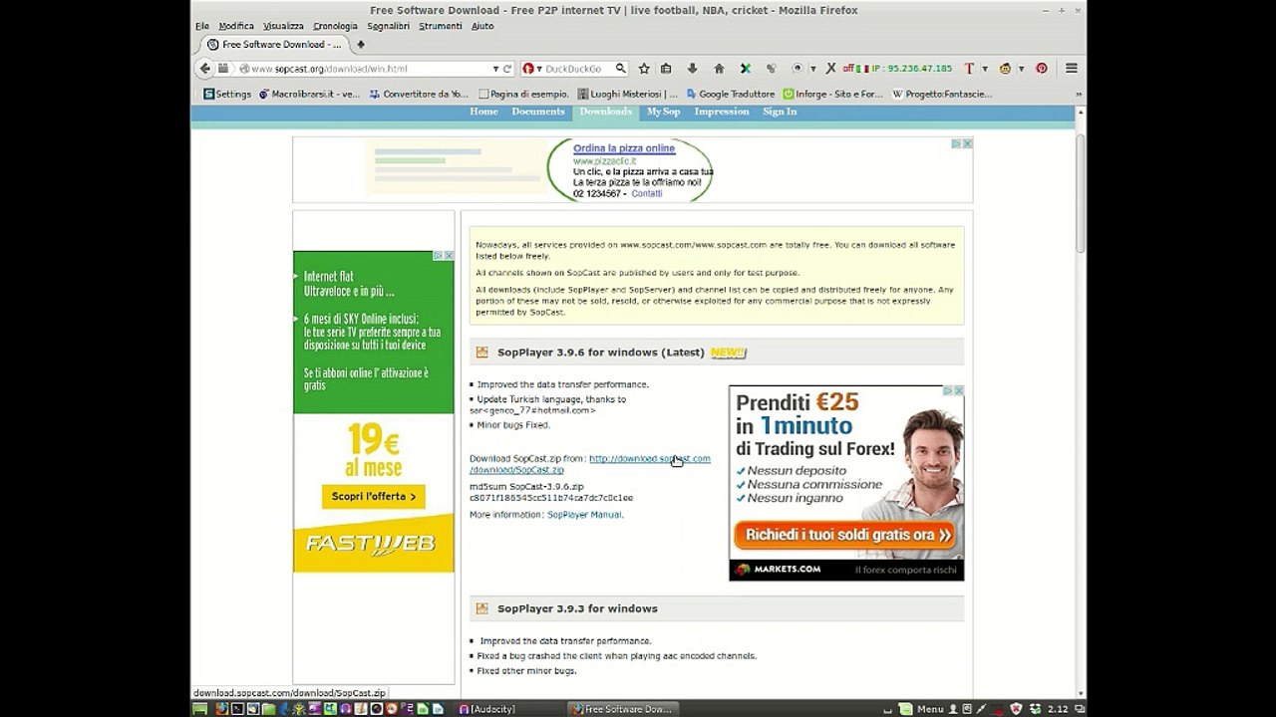
Task: Open the Progetto:Fantascie... bookmark
Action: [x=942, y=95]
